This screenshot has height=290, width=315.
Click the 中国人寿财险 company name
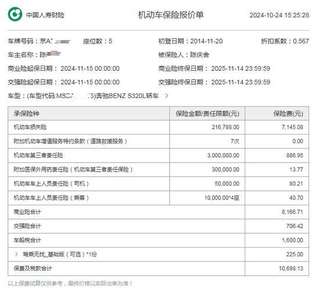tap(45, 15)
